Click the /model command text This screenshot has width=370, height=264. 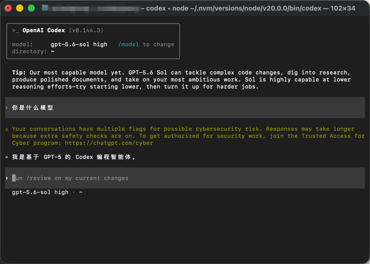tap(129, 45)
